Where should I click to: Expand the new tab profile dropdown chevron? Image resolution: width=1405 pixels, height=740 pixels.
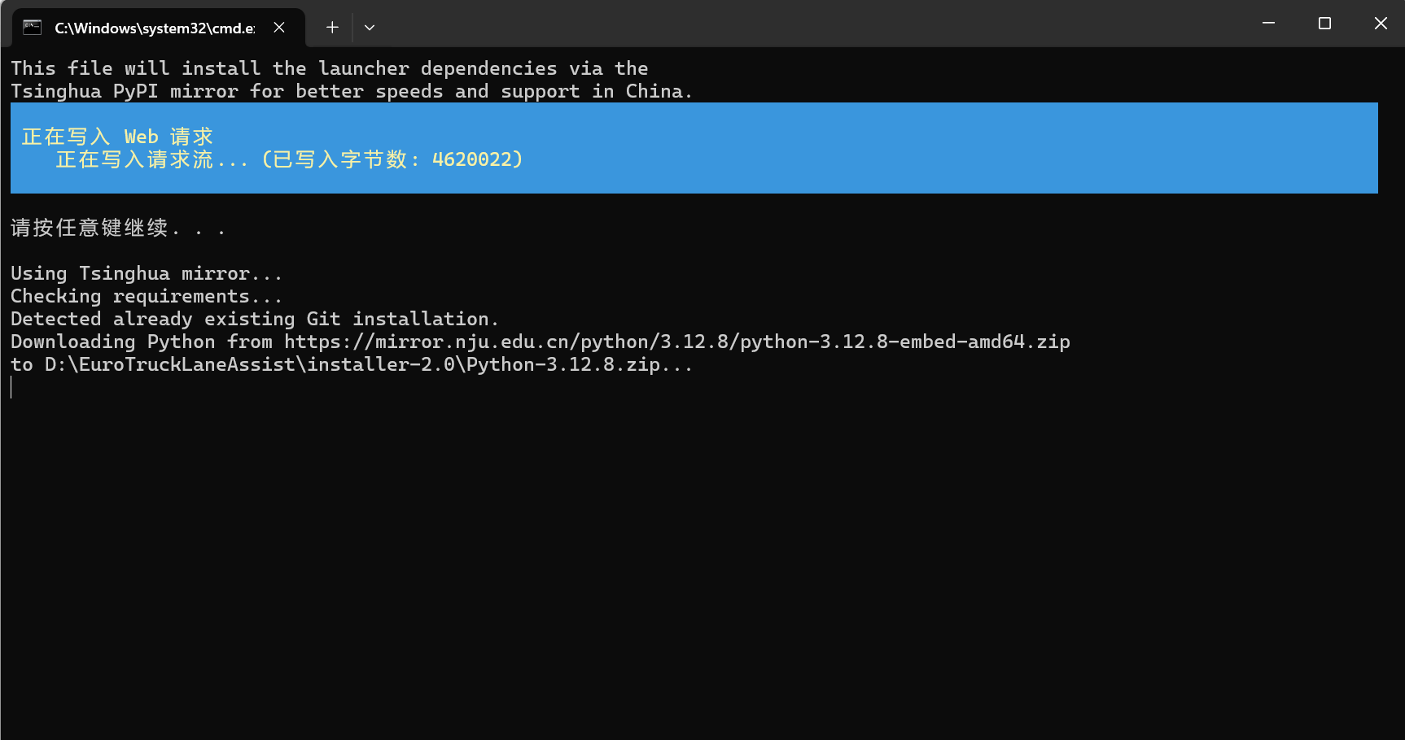pyautogui.click(x=370, y=28)
